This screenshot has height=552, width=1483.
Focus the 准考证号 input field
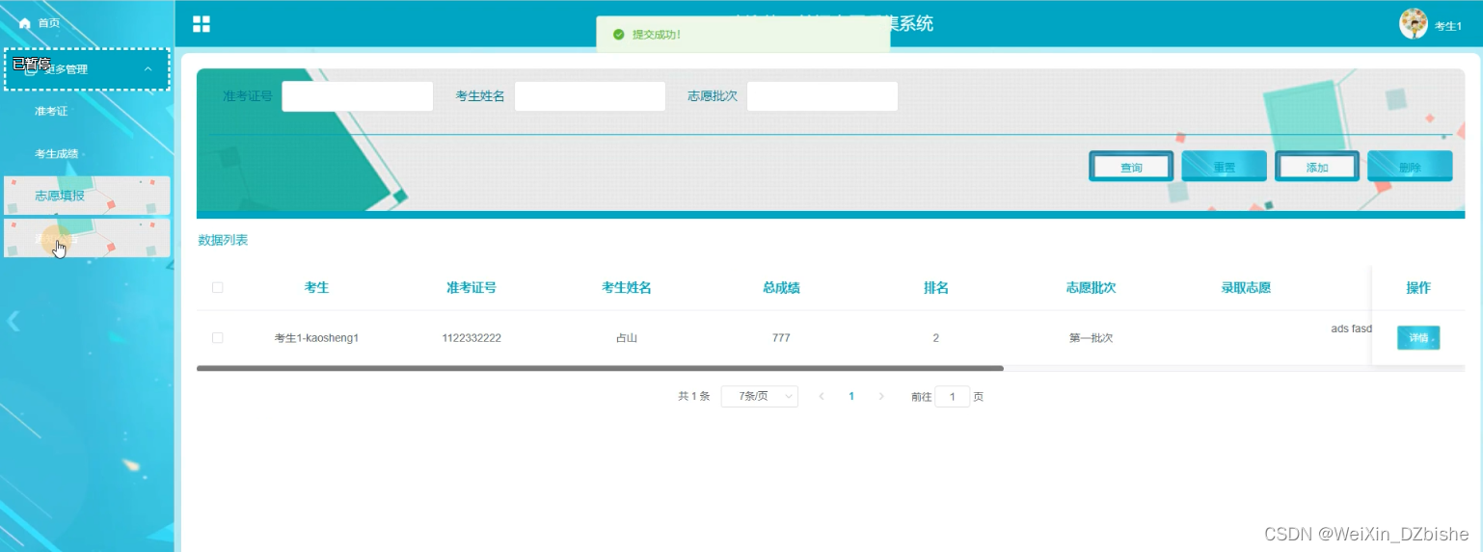(x=358, y=96)
